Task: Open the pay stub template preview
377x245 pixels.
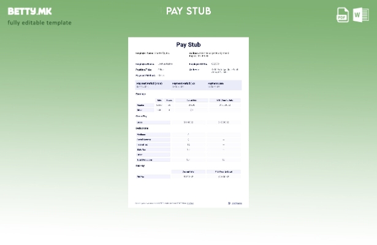Action: (x=188, y=123)
